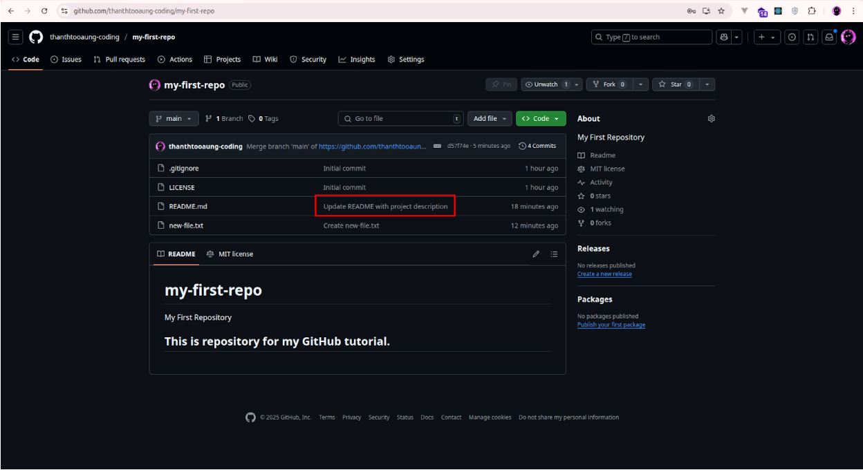Open your pull requests header icon
The width and height of the screenshot is (863, 470).
coord(810,37)
